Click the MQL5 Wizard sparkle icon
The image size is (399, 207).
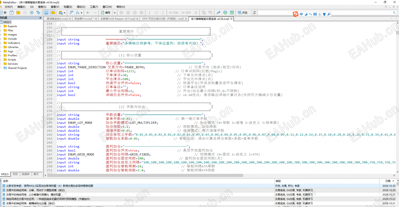(x=38, y=13)
